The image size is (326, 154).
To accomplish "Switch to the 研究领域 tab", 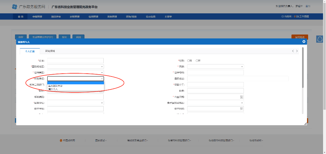I will pos(50,51).
